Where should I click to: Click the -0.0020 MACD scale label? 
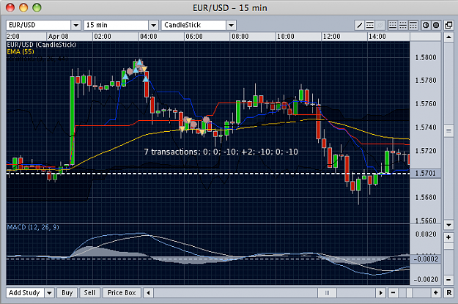[x=426, y=280]
